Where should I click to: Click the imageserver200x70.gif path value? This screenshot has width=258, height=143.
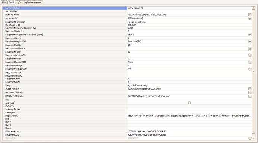pyautogui.click(x=144, y=89)
